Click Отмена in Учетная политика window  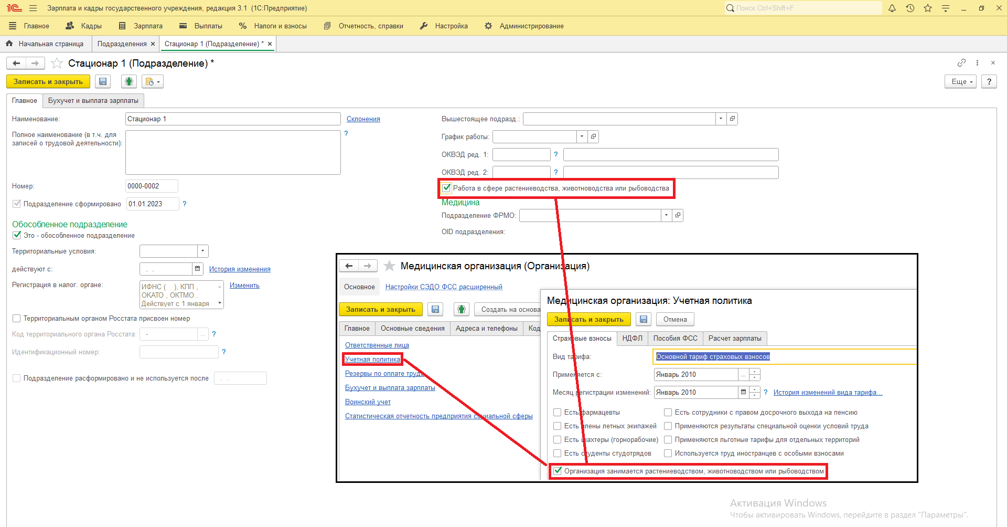tap(675, 320)
